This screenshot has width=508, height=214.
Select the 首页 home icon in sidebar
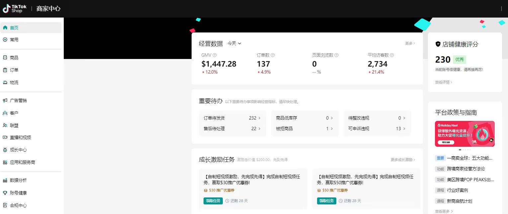[x=5, y=27]
